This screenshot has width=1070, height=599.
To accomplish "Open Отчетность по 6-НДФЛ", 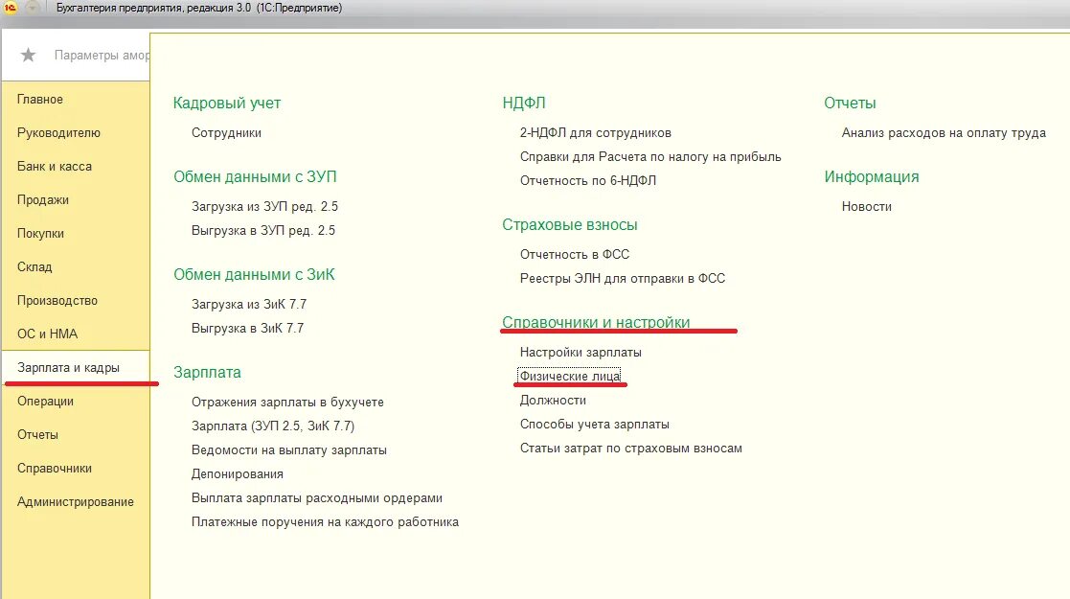I will click(588, 180).
